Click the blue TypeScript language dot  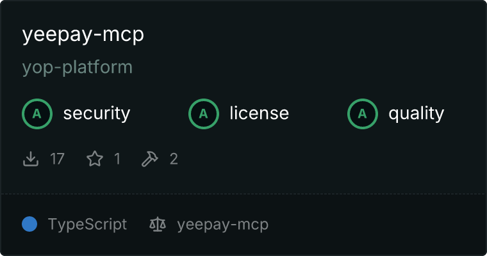pos(29,224)
